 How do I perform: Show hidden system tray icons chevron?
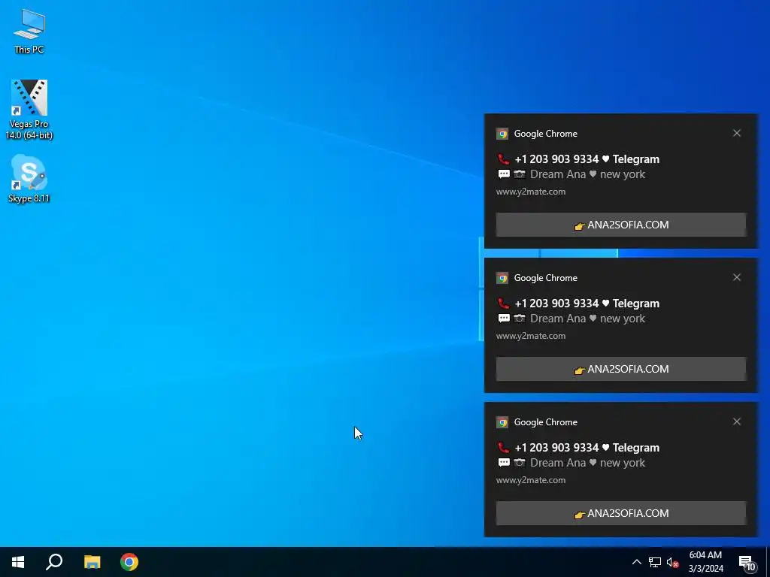[636, 562]
